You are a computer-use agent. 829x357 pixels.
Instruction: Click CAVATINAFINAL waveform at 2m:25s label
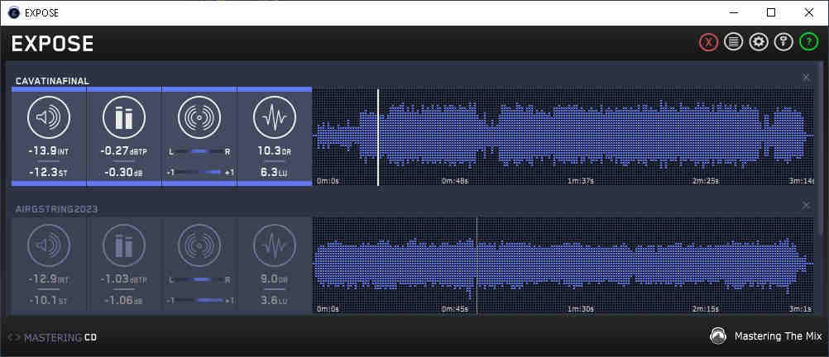pyautogui.click(x=706, y=181)
